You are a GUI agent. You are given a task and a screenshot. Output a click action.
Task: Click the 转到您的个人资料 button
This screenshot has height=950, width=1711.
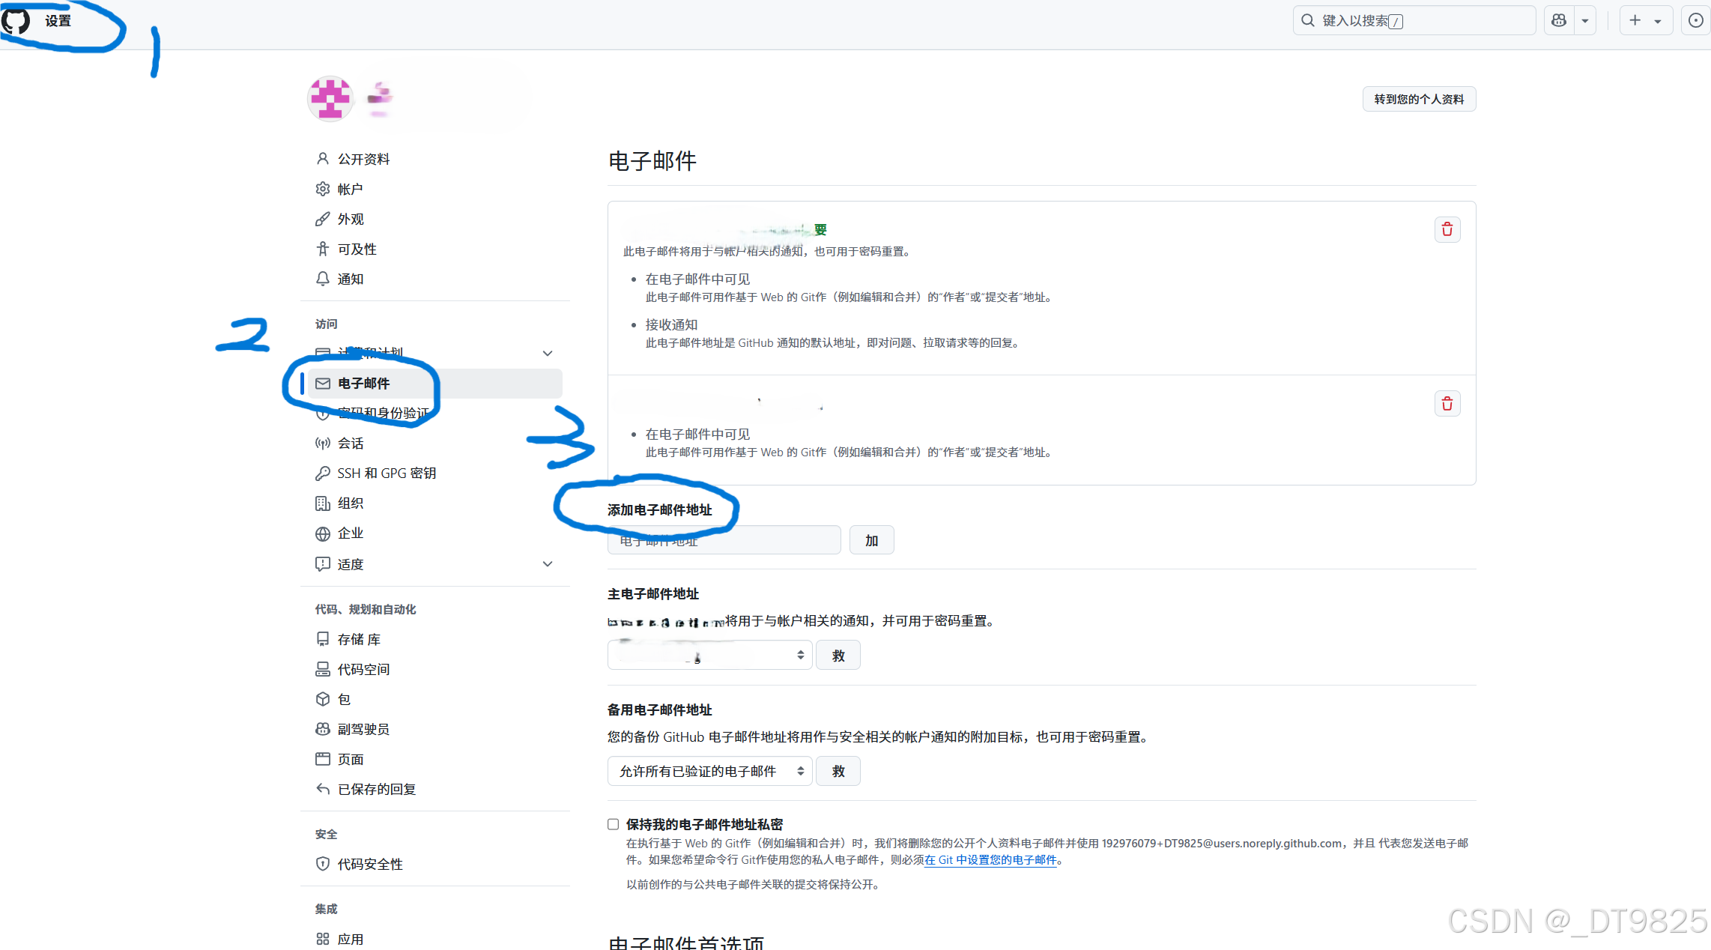pos(1418,99)
